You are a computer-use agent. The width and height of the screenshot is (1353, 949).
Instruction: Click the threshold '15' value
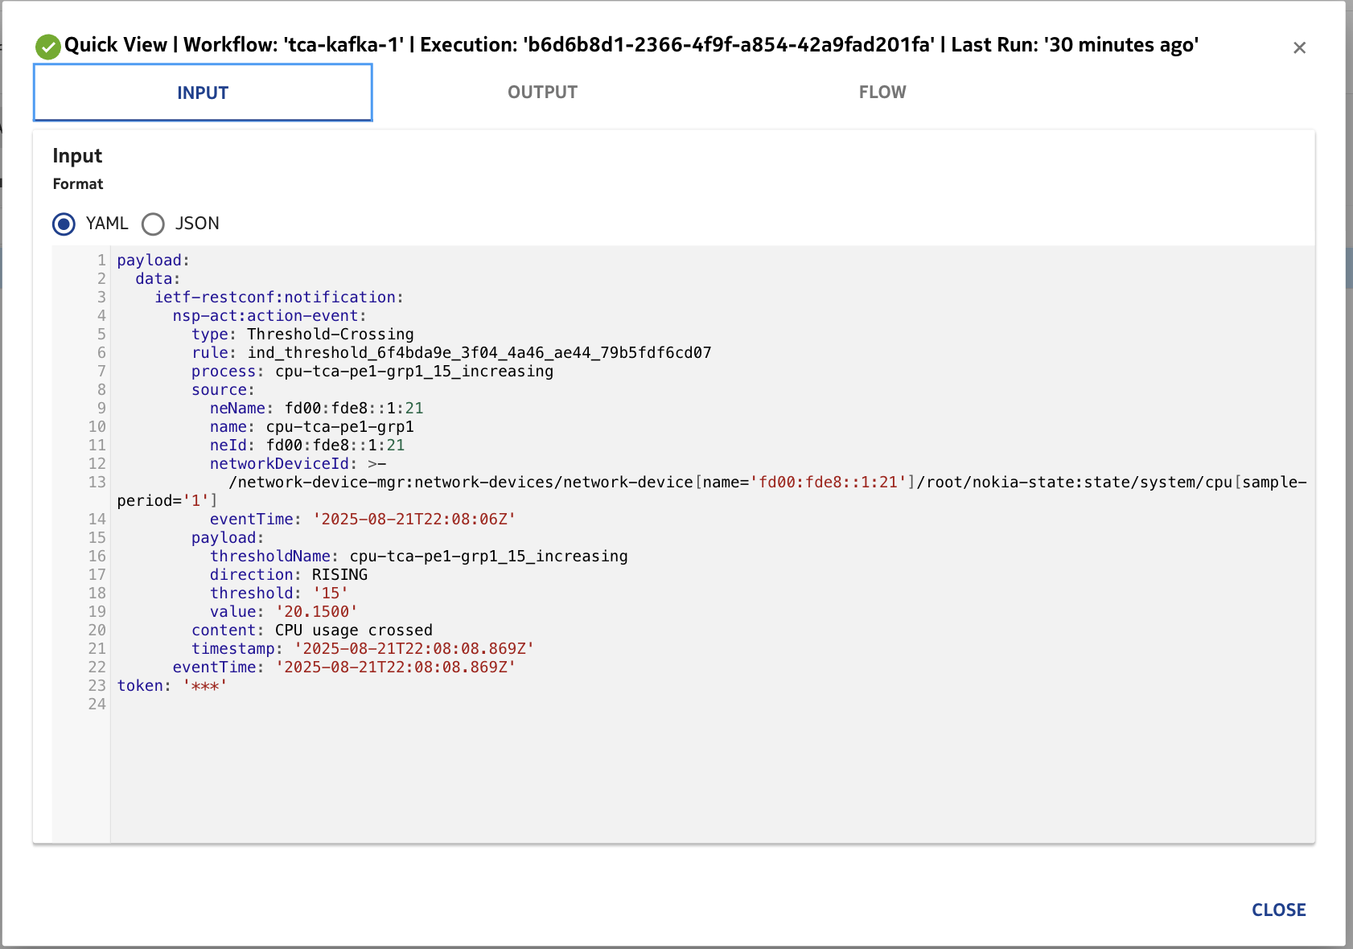point(330,594)
